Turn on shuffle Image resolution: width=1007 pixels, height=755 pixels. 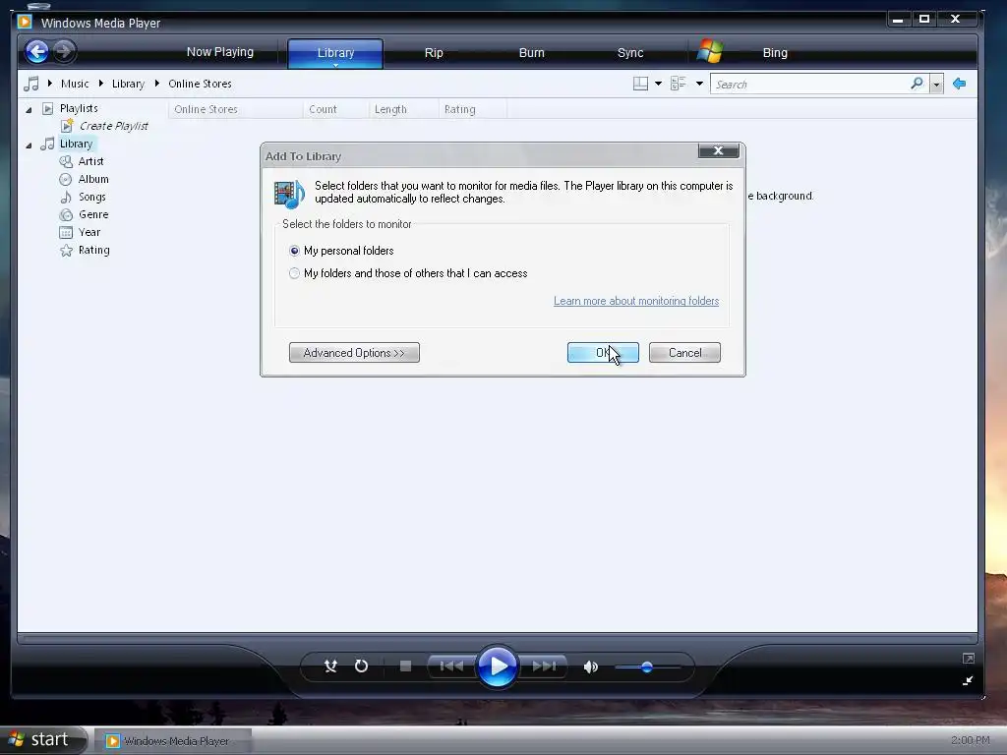(330, 667)
